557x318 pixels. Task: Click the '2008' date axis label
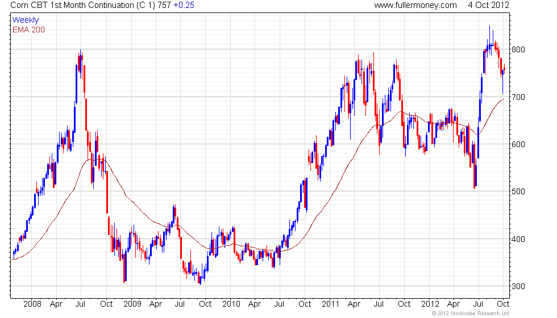tap(32, 304)
